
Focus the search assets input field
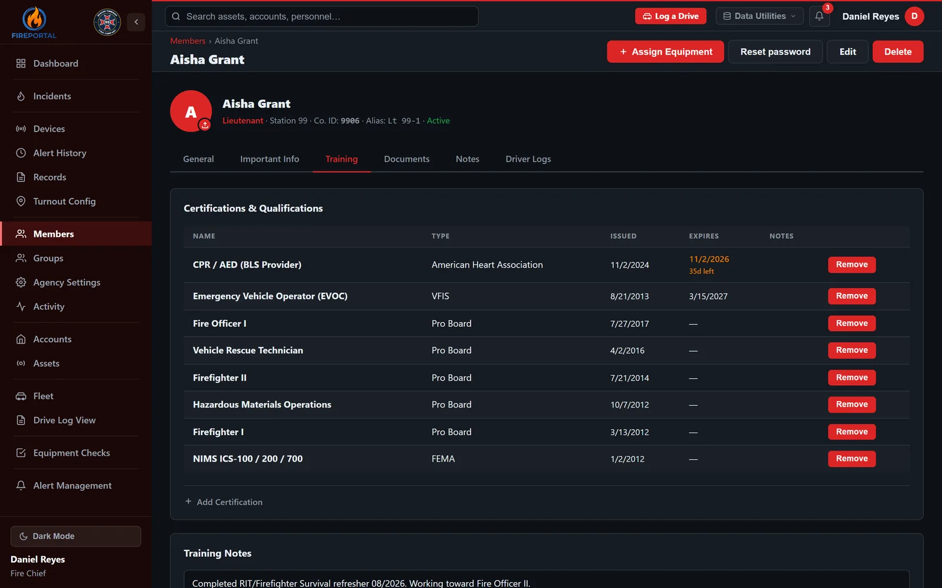pos(321,16)
